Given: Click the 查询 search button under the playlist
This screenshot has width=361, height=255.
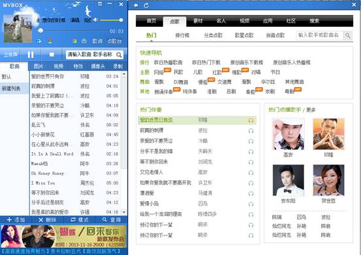Looking at the screenshot, I should coord(112,220).
